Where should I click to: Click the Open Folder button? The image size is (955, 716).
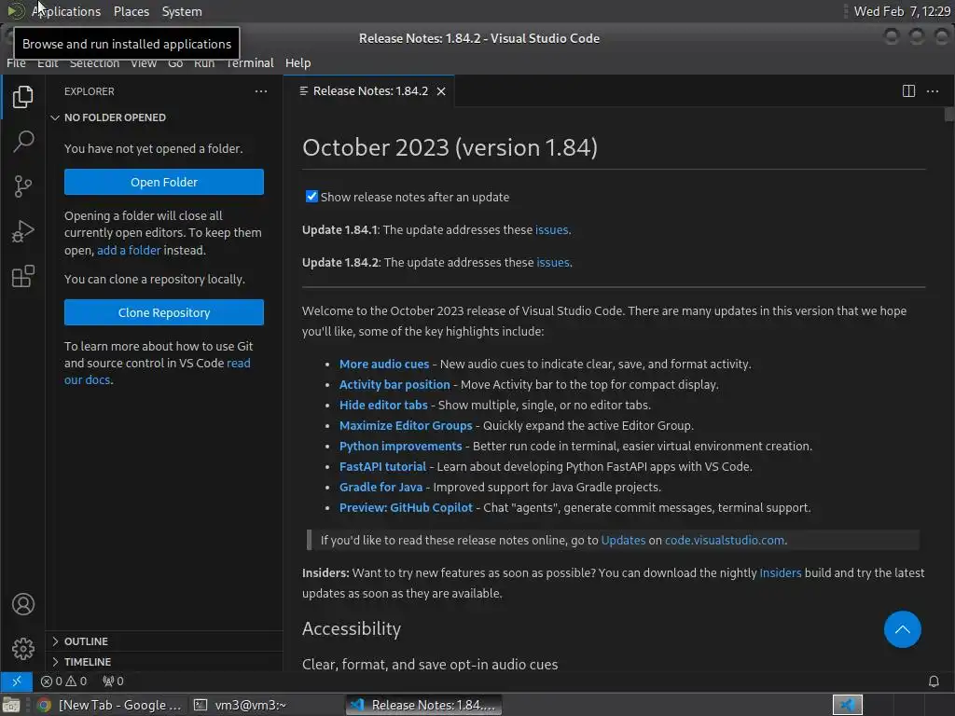[164, 182]
